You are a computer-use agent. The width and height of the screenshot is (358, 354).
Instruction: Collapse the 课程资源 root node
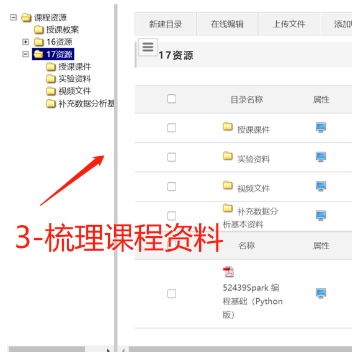pos(14,17)
